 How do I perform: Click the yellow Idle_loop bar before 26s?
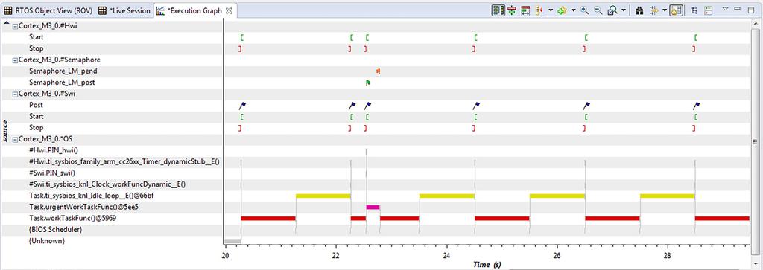557,196
